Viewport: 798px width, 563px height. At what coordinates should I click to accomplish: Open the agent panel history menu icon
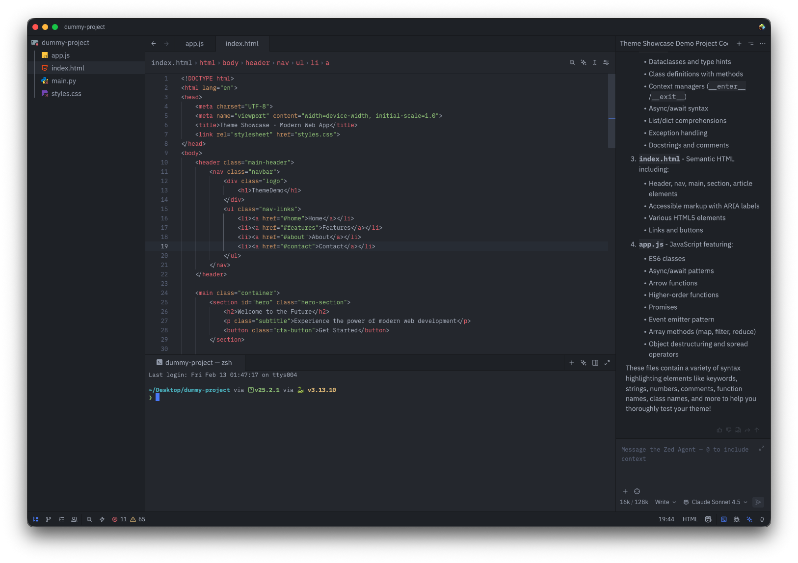(751, 44)
